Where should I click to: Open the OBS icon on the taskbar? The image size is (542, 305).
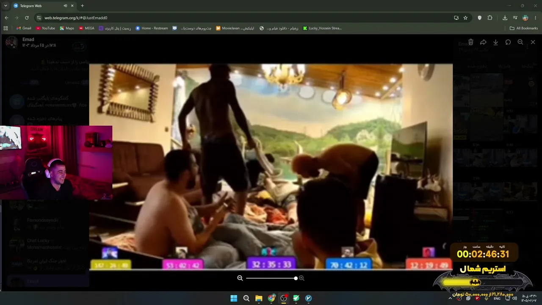(284, 298)
